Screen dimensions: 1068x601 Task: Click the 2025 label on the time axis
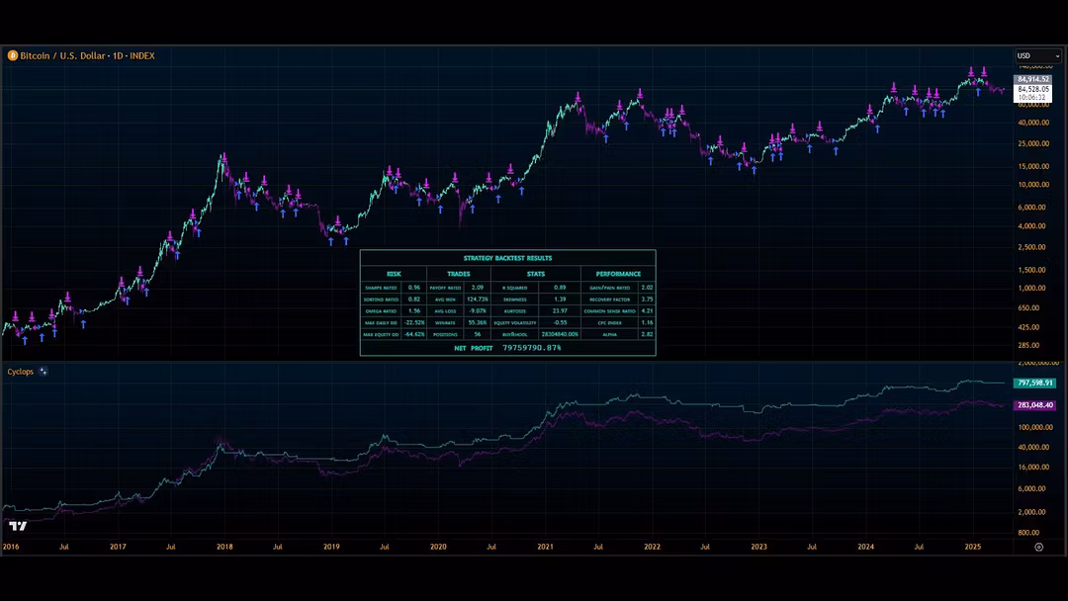[972, 547]
